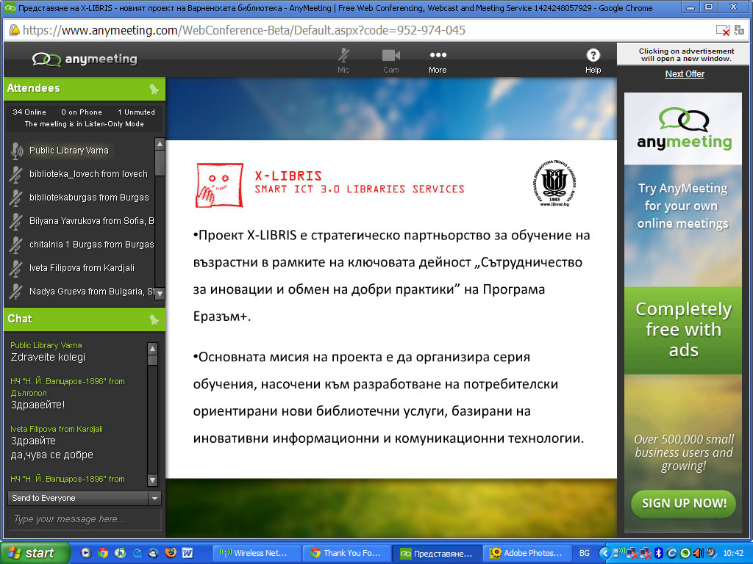Screen dimensions: 753x564
Task: Switch to the Представяне... taskbar window
Action: (x=437, y=553)
